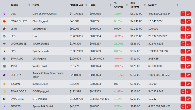The width and height of the screenshot is (195, 110).
Task: Click the SWAP.BLURT token logo
Action: [4, 21]
